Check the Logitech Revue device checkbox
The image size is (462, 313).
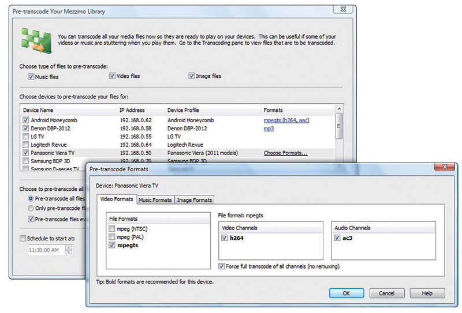[x=25, y=145]
